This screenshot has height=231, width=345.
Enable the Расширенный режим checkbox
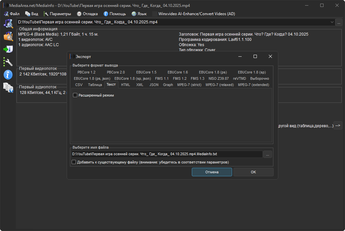(x=75, y=95)
